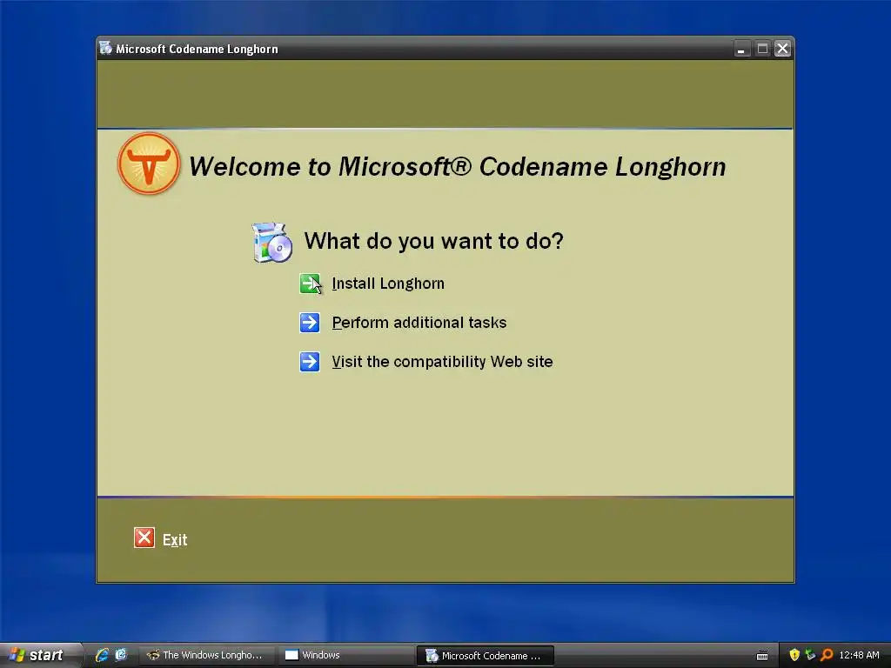Visit the compatibility Web site link
This screenshot has width=891, height=668.
442,362
